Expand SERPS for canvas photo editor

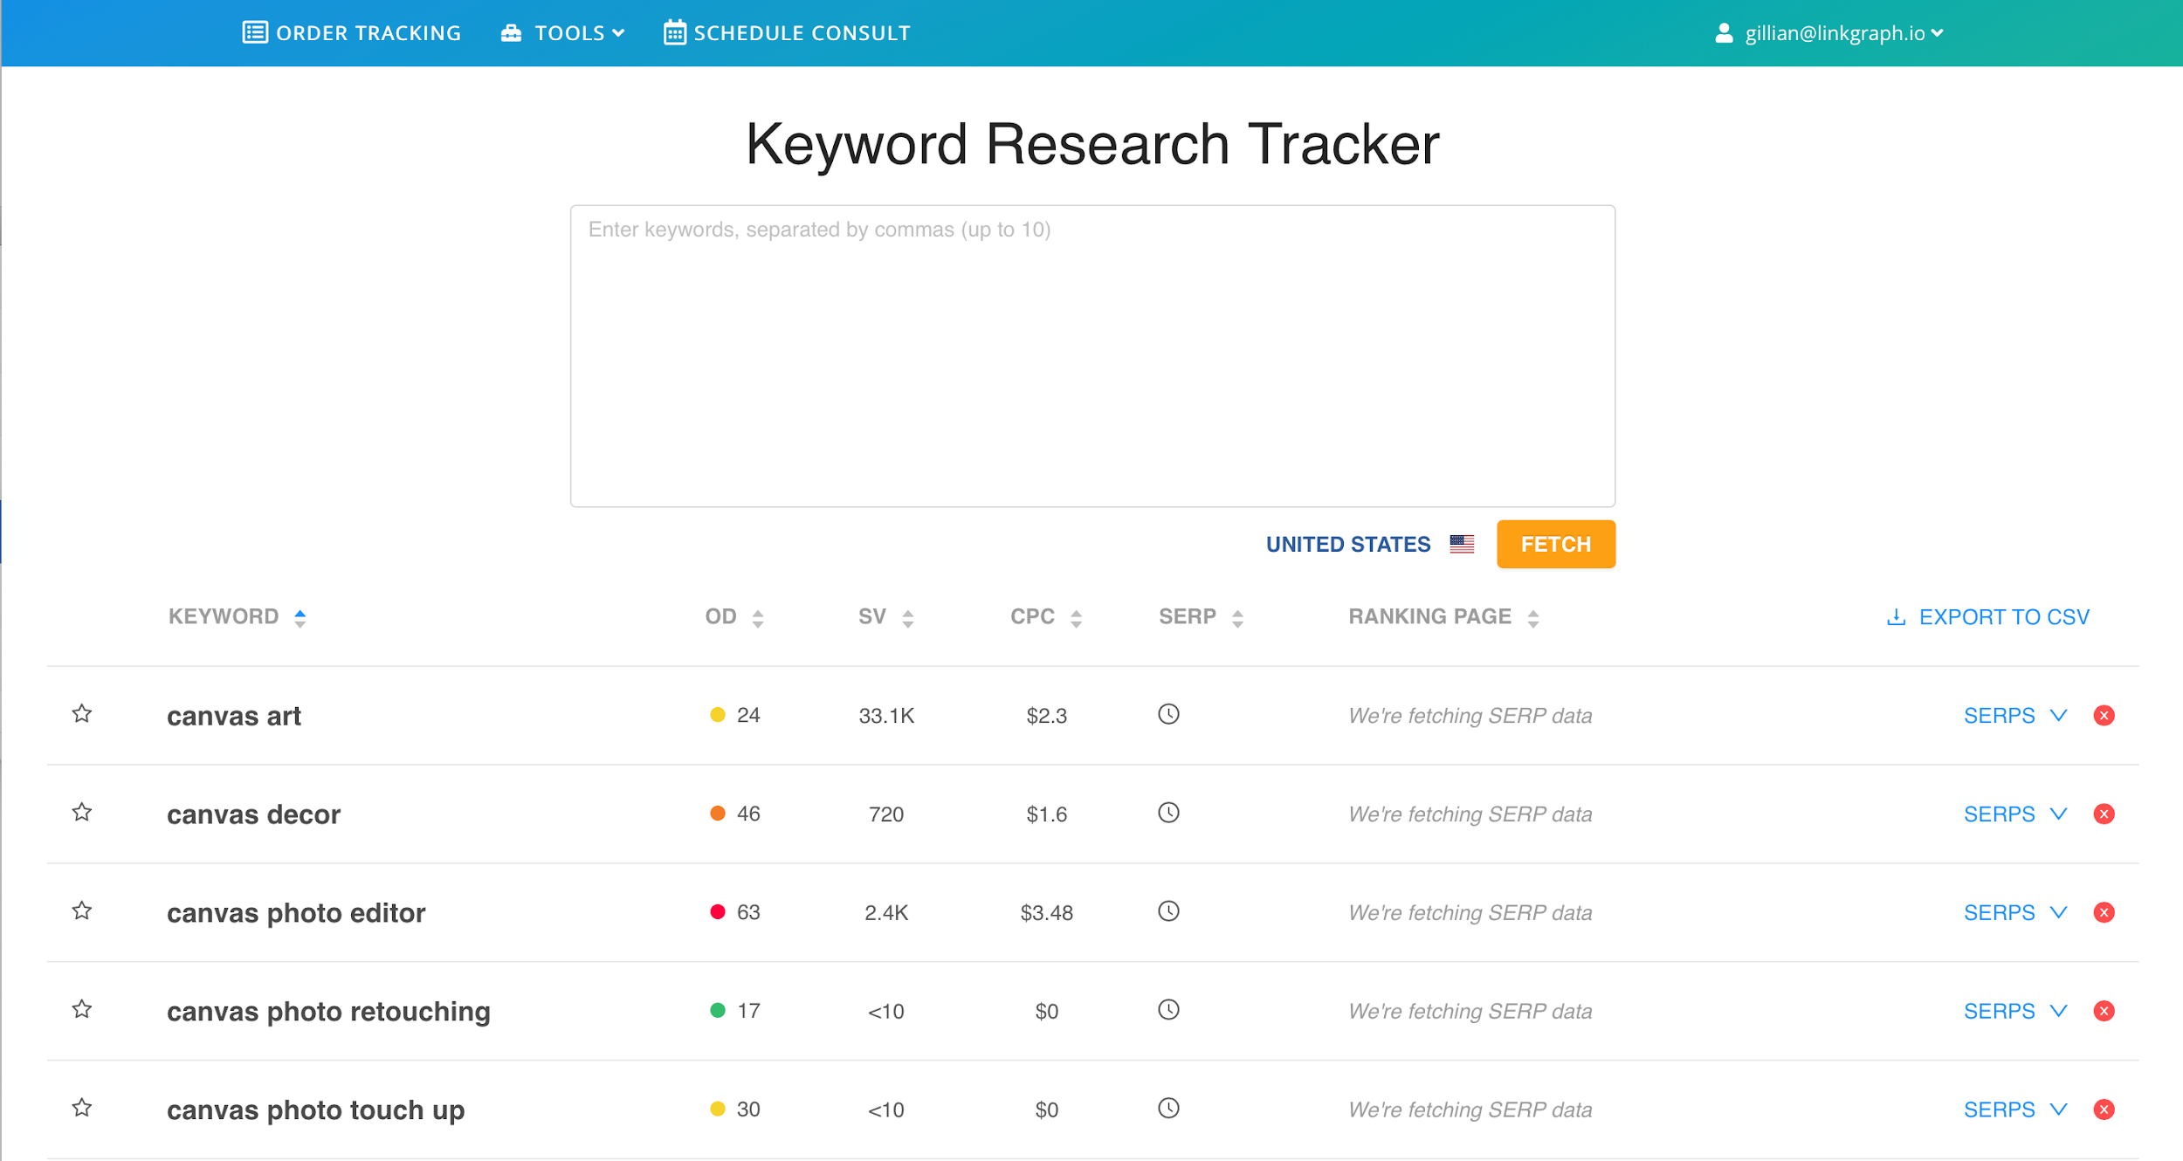click(2015, 913)
